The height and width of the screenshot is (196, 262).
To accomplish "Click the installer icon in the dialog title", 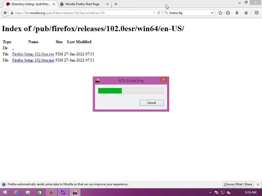I will point(97,80).
